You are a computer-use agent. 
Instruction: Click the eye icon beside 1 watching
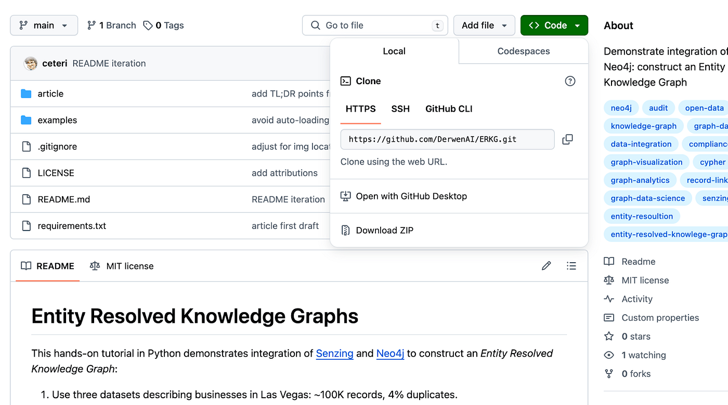coord(609,355)
